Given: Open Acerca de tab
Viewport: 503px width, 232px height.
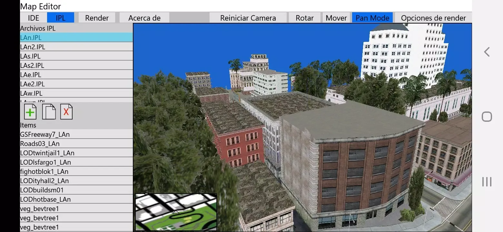Looking at the screenshot, I should (144, 18).
